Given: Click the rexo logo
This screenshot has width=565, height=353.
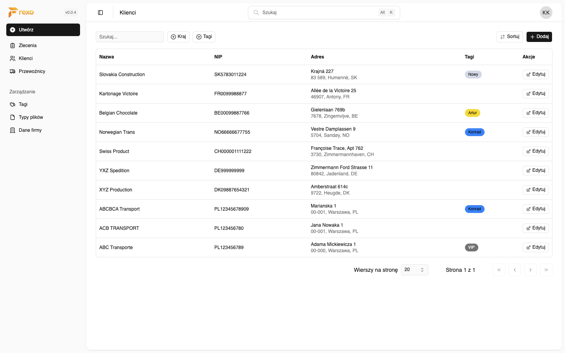Looking at the screenshot, I should (x=21, y=13).
